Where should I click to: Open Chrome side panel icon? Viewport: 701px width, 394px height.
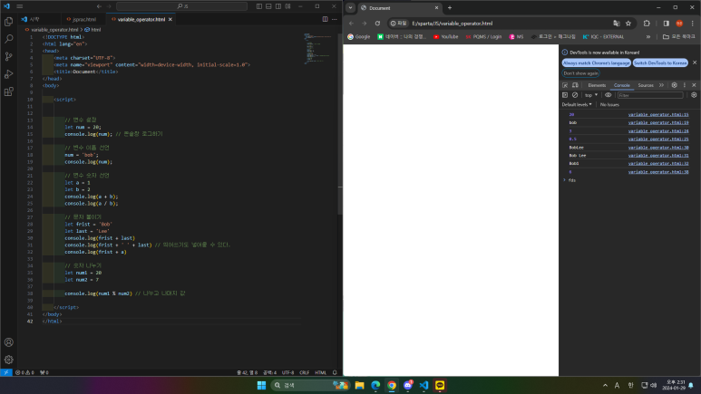pyautogui.click(x=667, y=24)
